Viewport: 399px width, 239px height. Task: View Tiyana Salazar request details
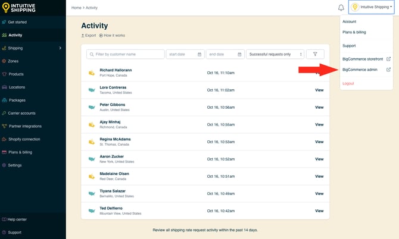click(x=319, y=194)
